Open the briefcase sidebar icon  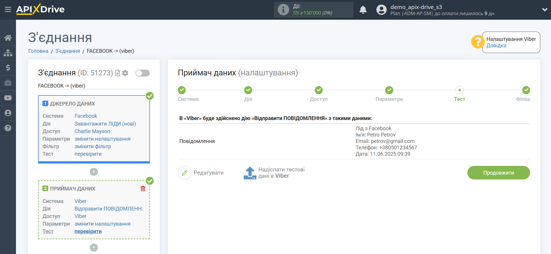[x=8, y=83]
